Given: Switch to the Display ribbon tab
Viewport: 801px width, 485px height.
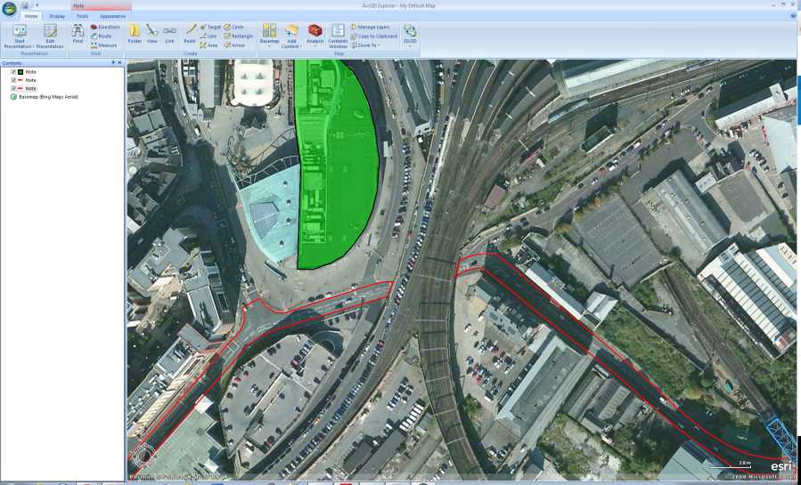Looking at the screenshot, I should [57, 16].
